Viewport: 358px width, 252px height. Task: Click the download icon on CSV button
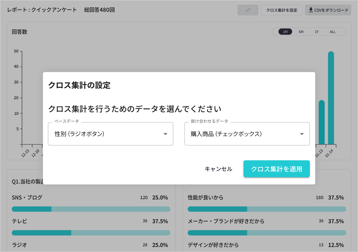tap(310, 10)
